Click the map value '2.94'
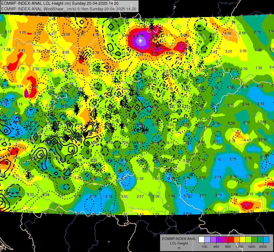274x252 pixels. pyautogui.click(x=245, y=104)
